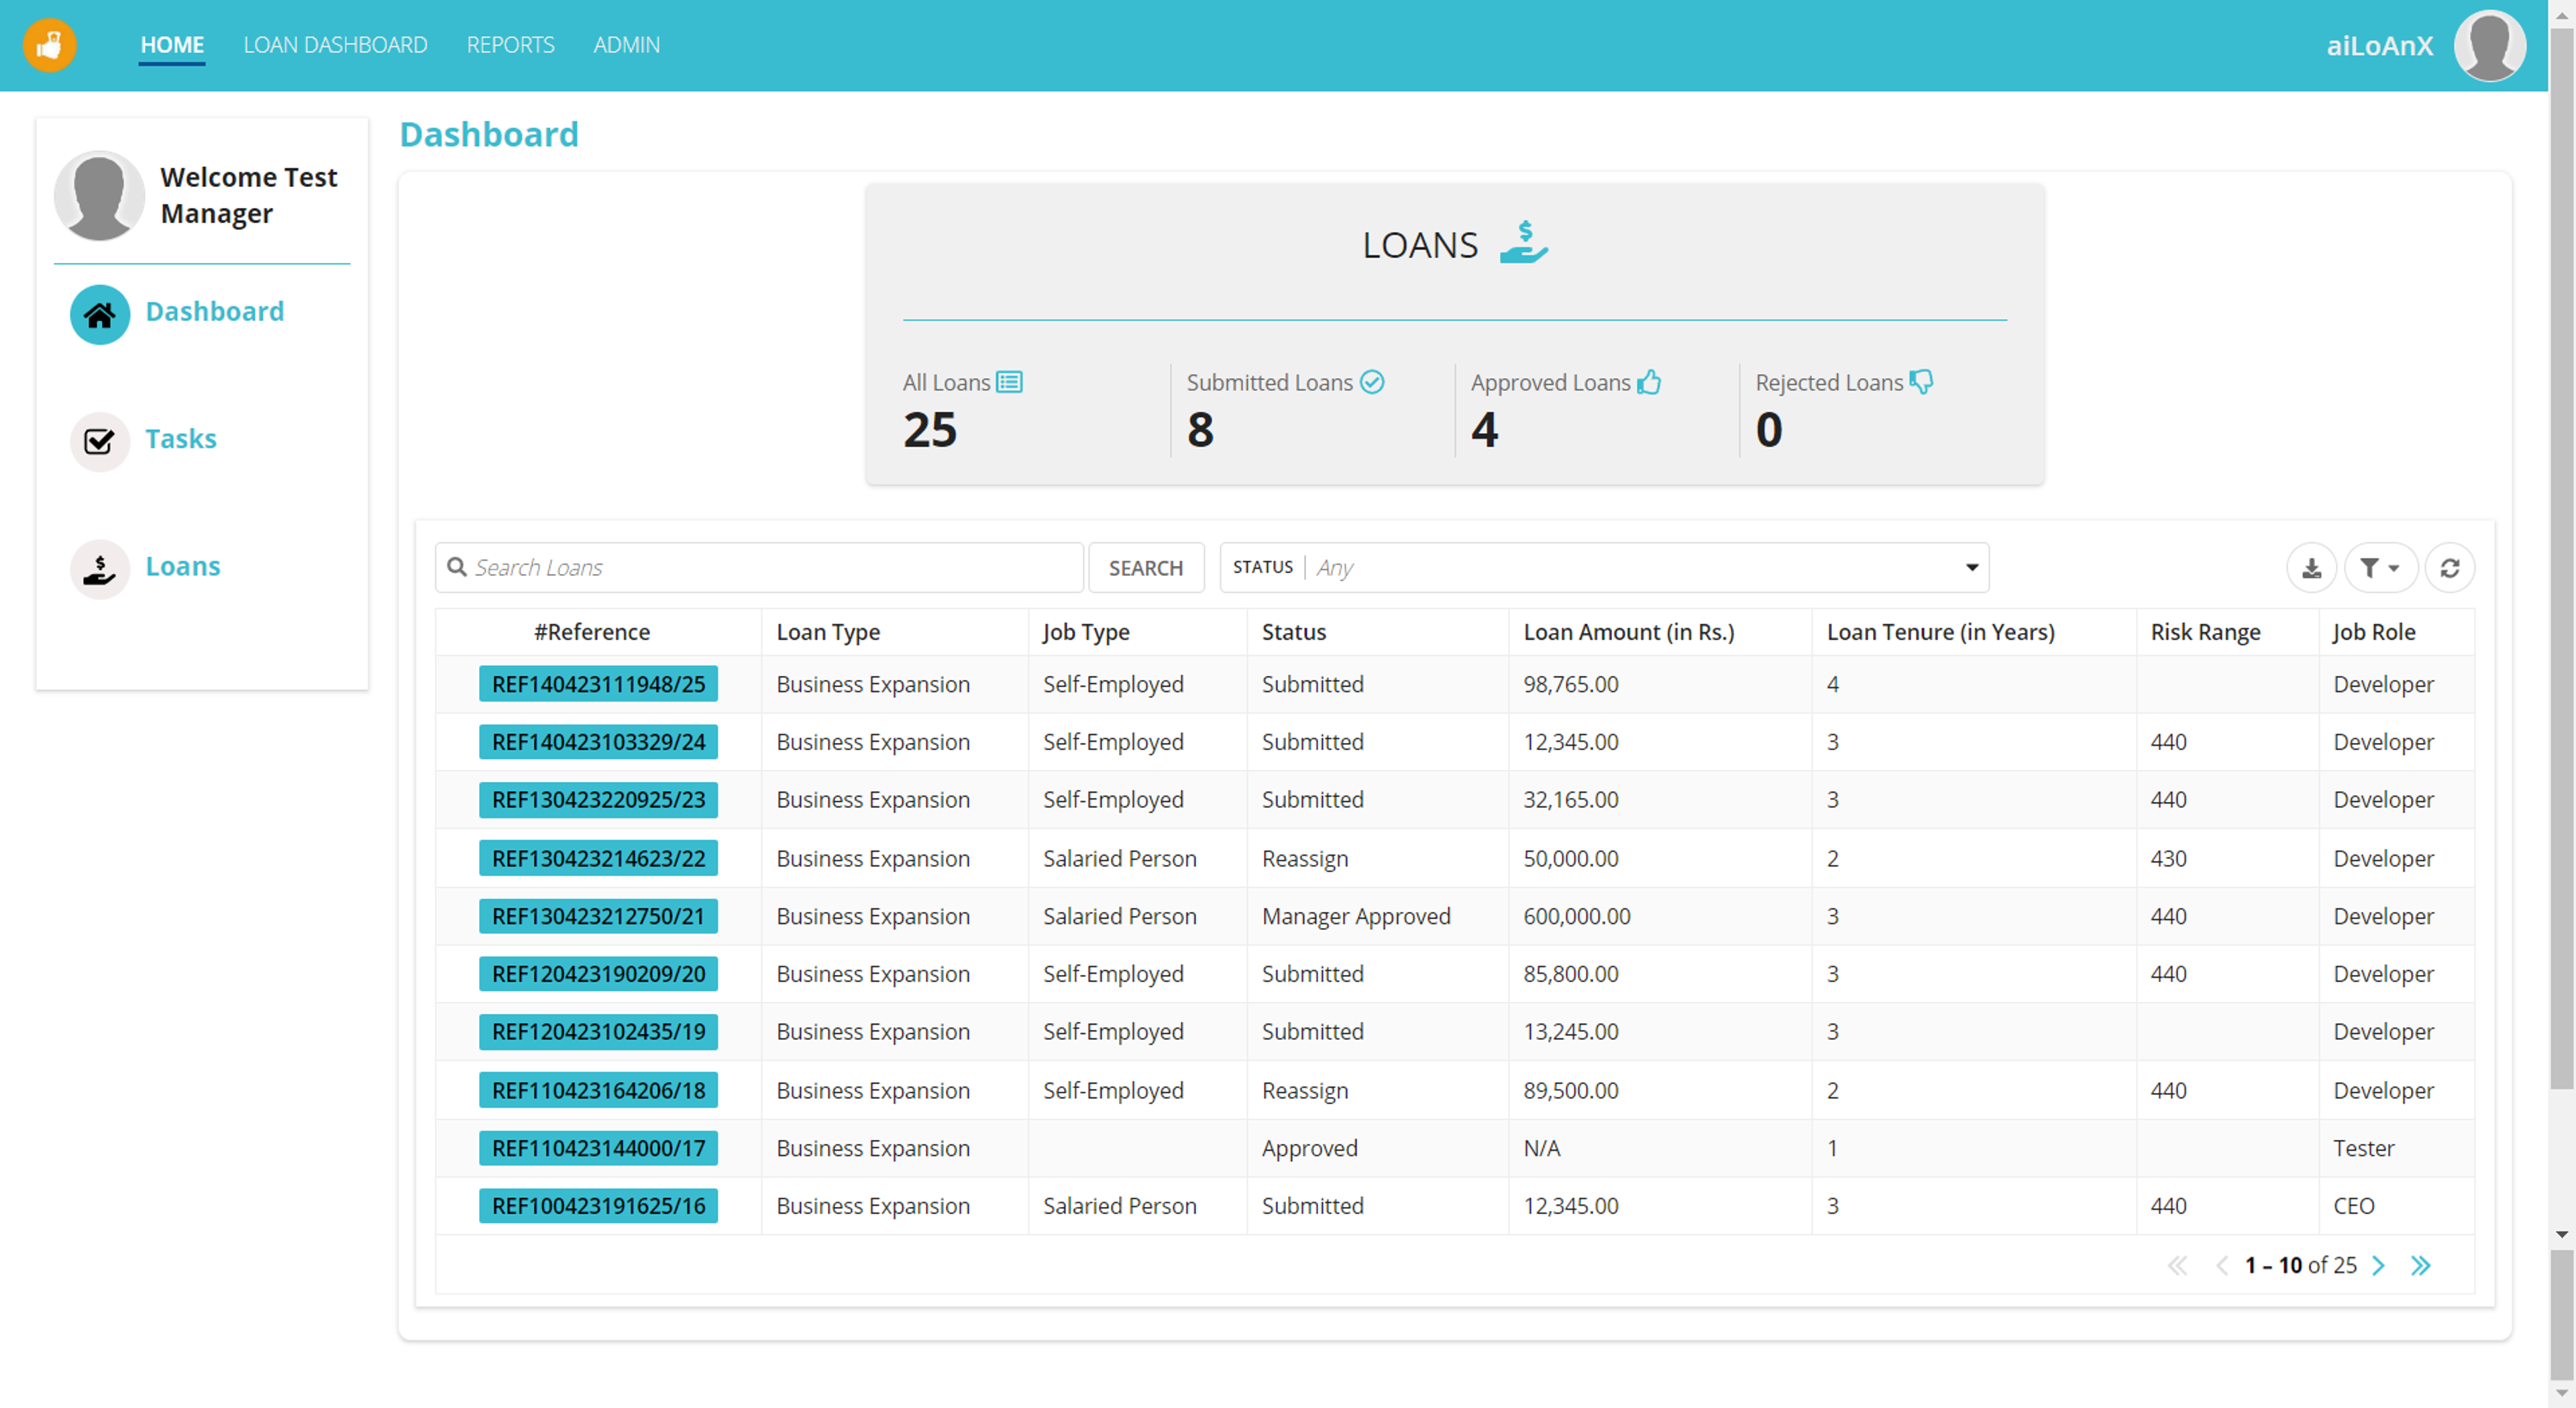Click the Loan Amount (in Rs.) header
The width and height of the screenshot is (2576, 1408).
[1629, 632]
